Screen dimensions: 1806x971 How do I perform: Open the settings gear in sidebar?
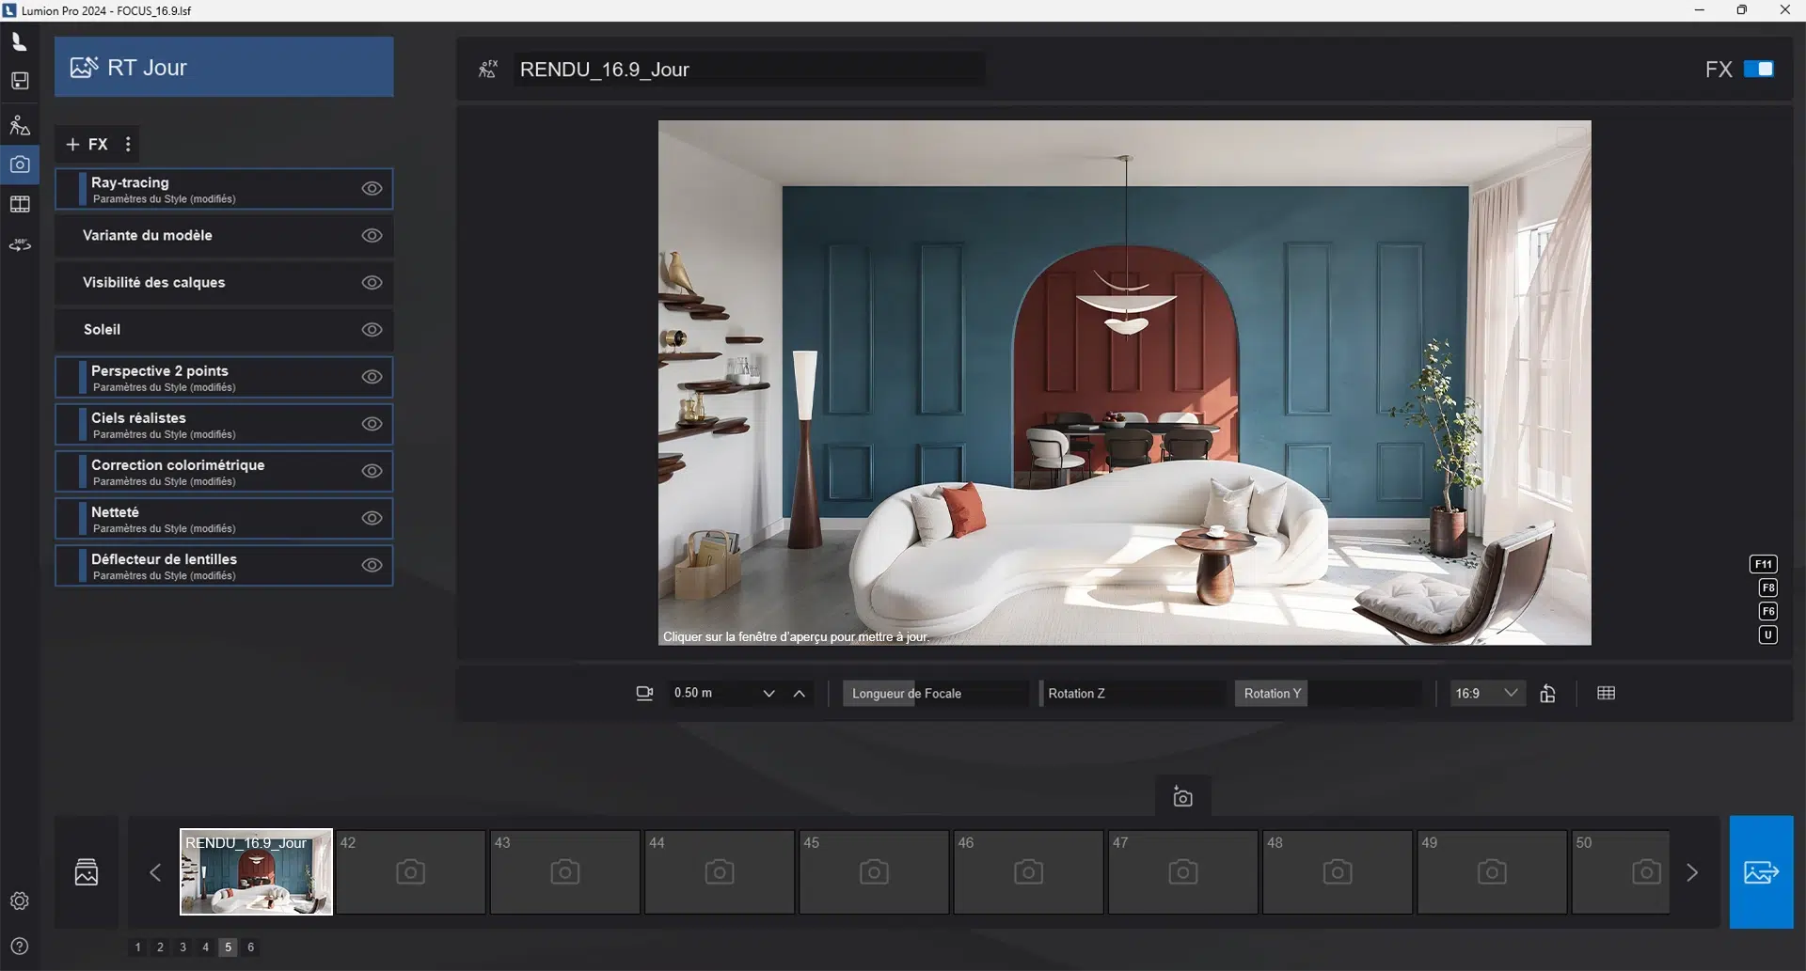tap(20, 901)
